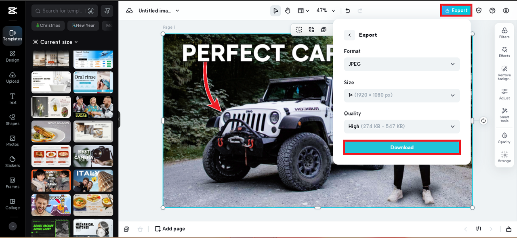Click the image search scan icon
This screenshot has width=517, height=238.
point(90,11)
